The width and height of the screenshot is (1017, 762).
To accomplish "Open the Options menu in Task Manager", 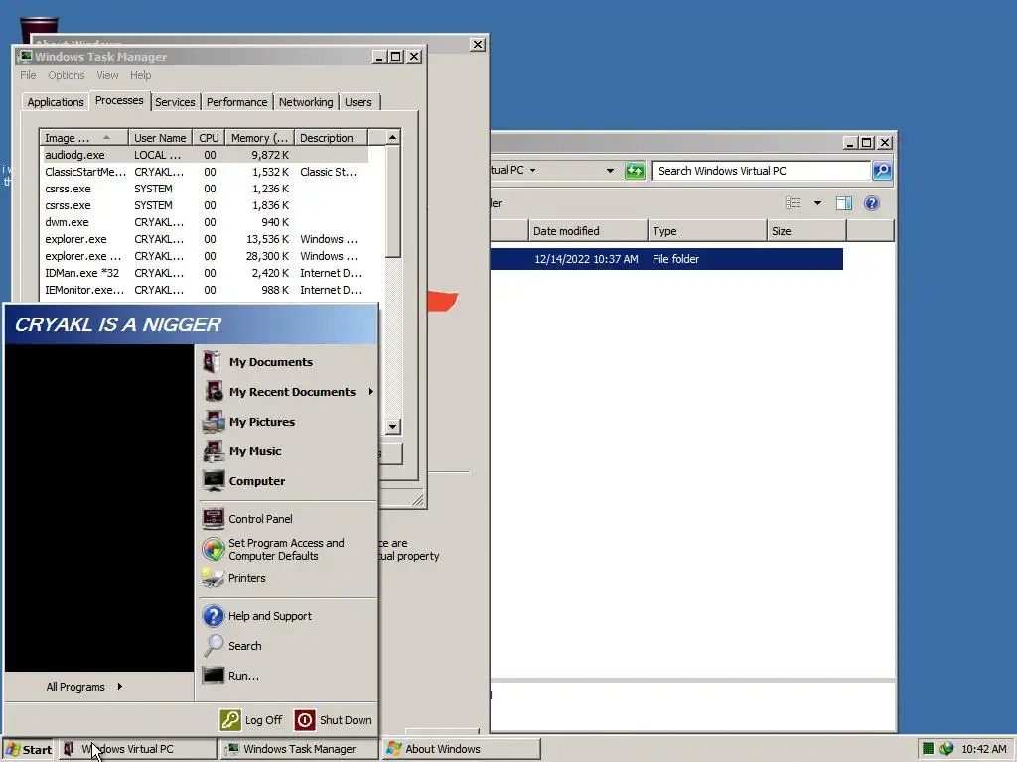I will tap(67, 75).
